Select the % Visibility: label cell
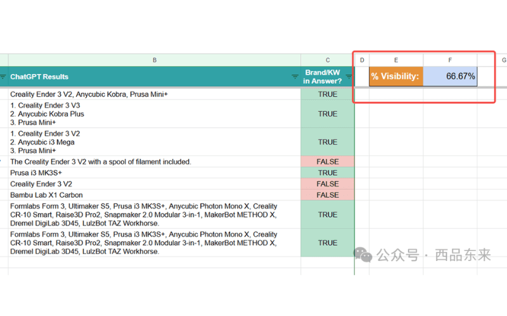This screenshot has width=507, height=316. coord(396,76)
